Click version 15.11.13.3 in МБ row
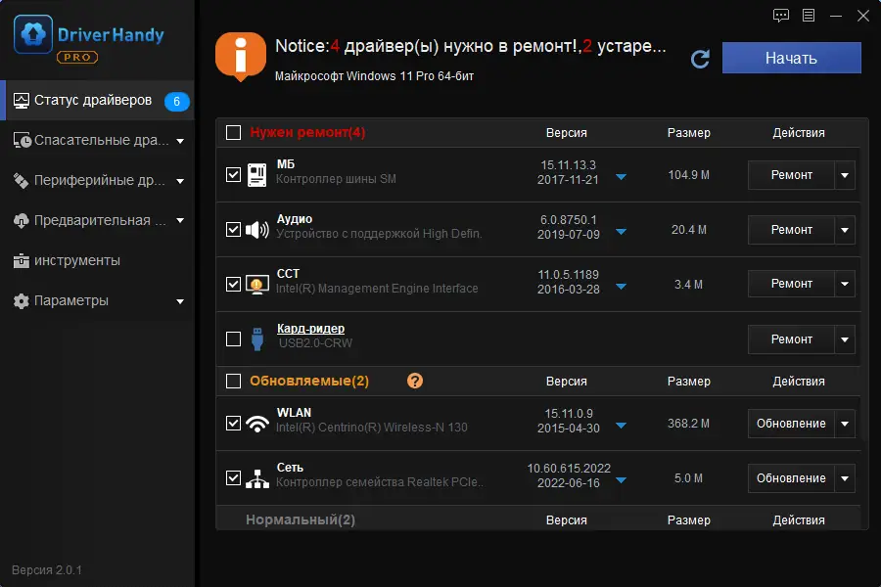This screenshot has width=881, height=587. [568, 165]
